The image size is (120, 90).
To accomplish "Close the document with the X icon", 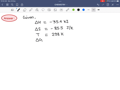I will click(x=113, y=5).
